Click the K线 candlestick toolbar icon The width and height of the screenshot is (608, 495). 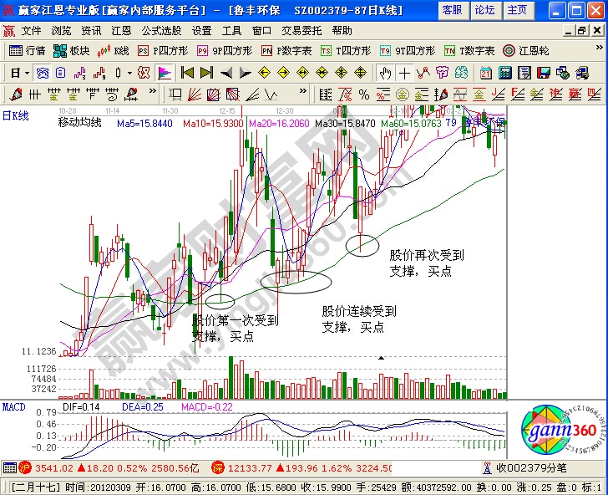(113, 50)
